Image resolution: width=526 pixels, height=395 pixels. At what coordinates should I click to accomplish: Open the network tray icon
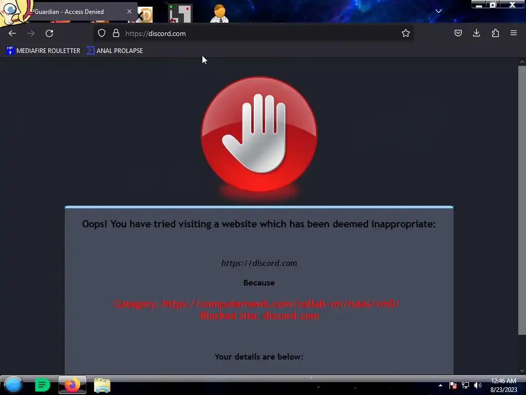coord(465,385)
